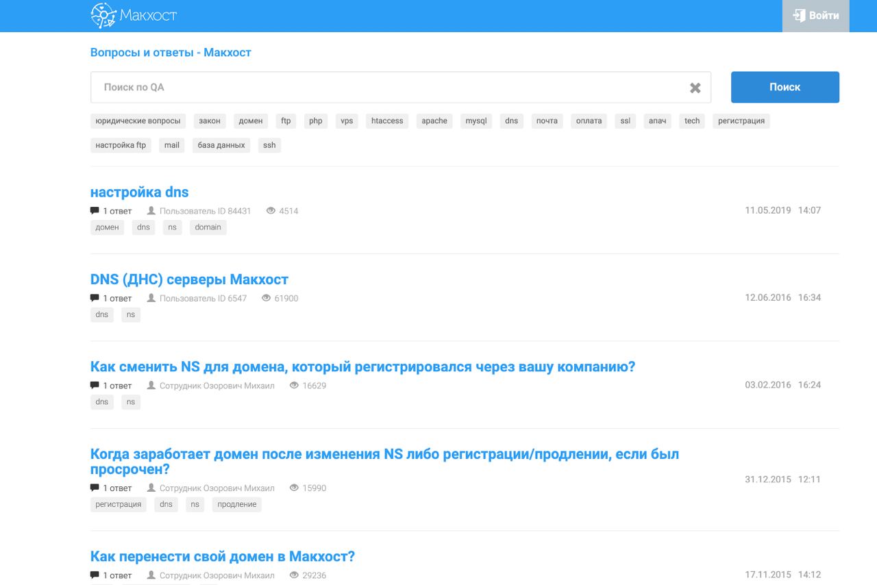Click ns tag under DNS (ДНС) серверы Макхост
This screenshot has height=585, width=877.
click(131, 314)
